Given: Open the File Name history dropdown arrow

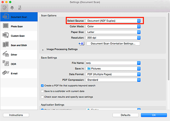Looking at the screenshot, I should point(139,63).
